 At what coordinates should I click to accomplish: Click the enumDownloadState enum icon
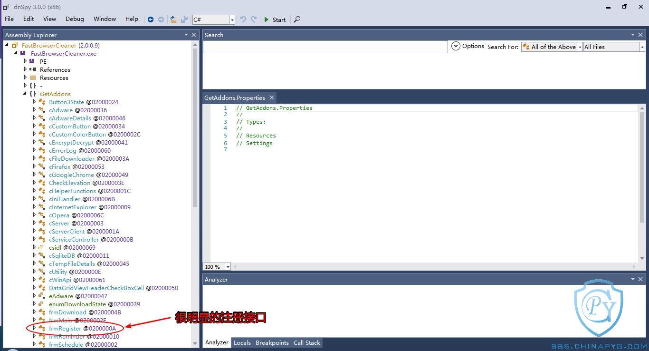[42, 304]
